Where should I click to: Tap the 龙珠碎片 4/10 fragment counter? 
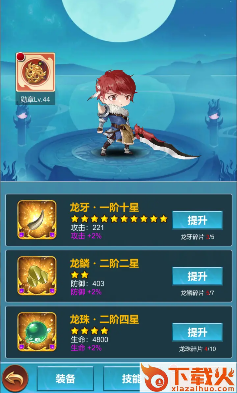point(197,349)
